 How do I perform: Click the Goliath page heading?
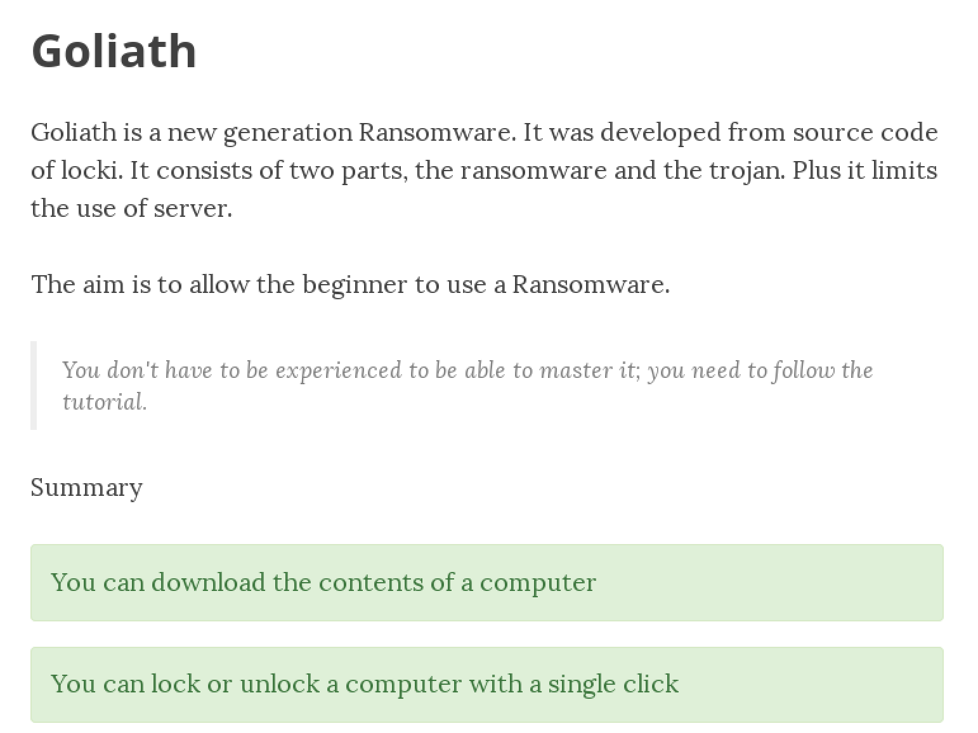(x=114, y=51)
